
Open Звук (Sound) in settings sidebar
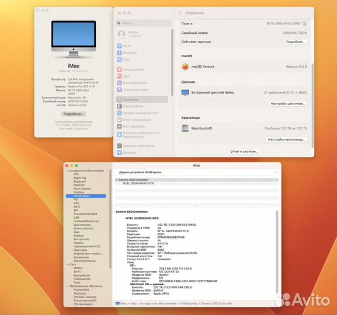click(123, 76)
